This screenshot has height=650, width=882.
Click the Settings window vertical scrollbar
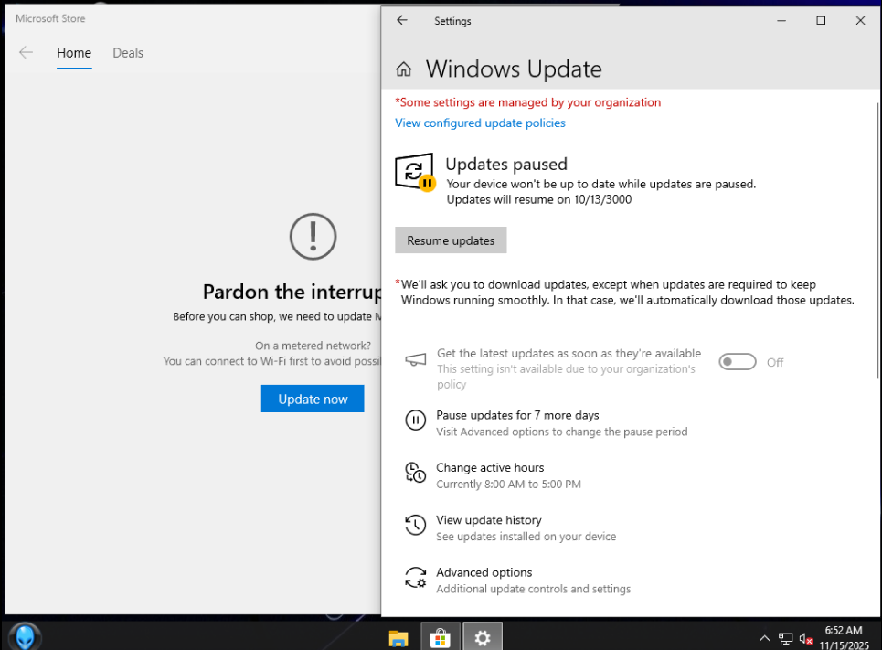tap(877, 240)
